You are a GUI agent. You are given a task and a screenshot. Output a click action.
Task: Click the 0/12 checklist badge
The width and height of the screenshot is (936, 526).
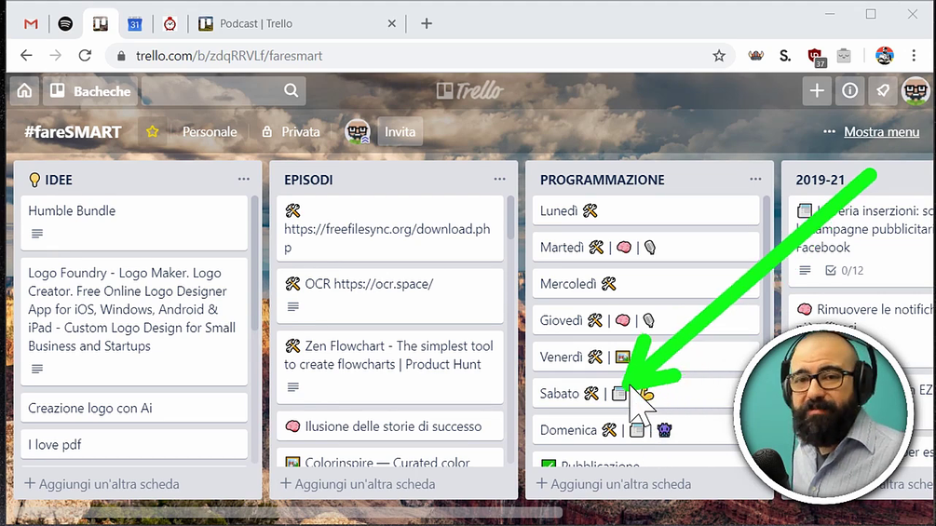(x=845, y=270)
